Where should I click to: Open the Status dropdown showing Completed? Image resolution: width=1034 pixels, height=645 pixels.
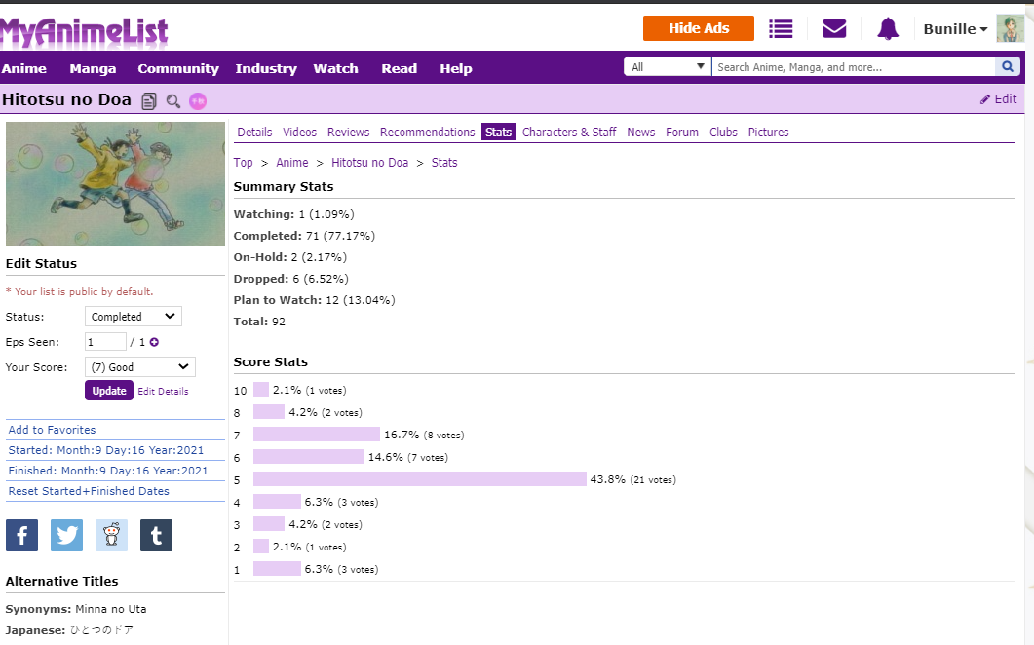click(x=133, y=317)
